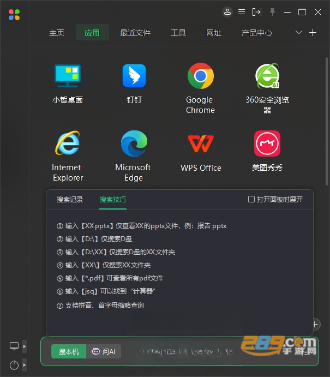Viewport: 330px width, 377px height.
Task: Expand the power options arrow
Action: coord(25,365)
